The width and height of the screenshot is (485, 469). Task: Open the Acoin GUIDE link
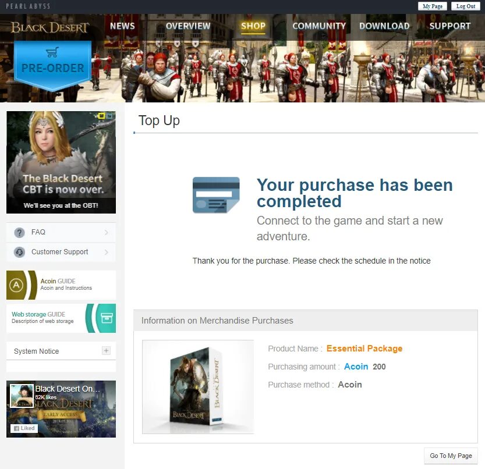pos(61,285)
